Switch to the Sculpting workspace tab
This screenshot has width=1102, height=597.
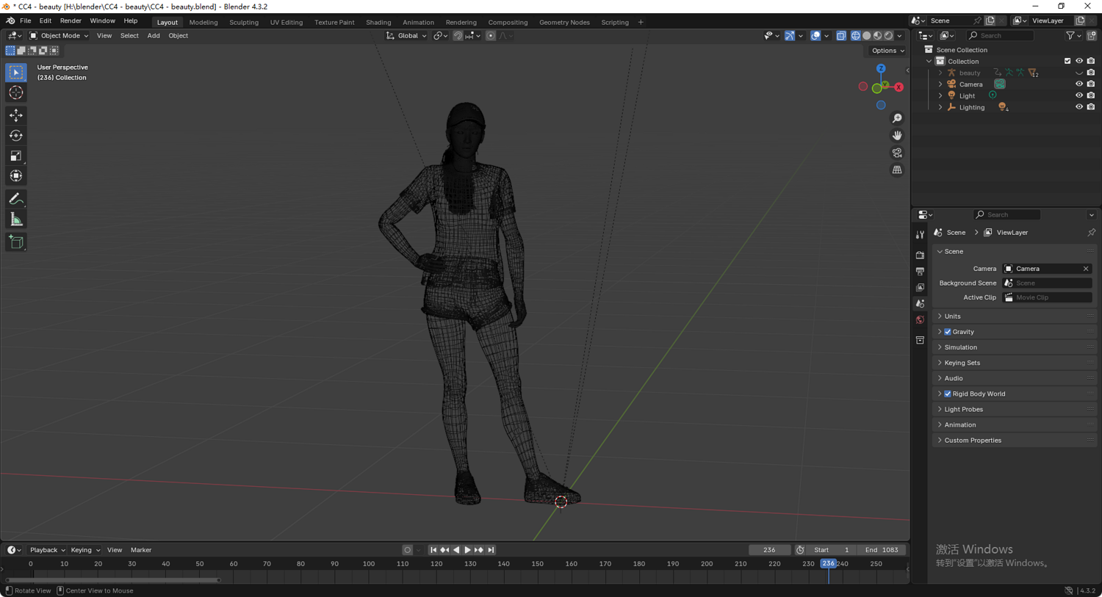[x=244, y=22]
